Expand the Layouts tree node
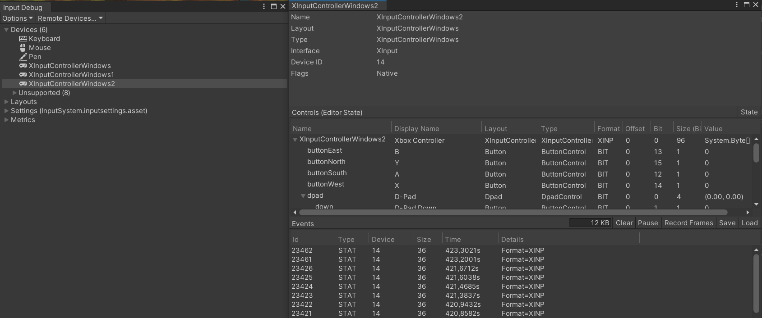This screenshot has width=762, height=318. point(6,102)
